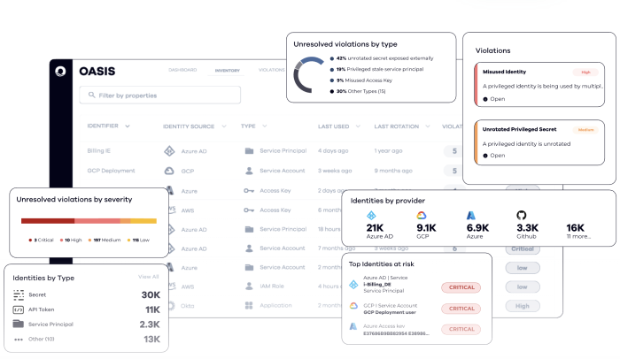Viewport: 620px width, 359px height.
Task: Click the '11 more...' providers link
Action: click(579, 236)
